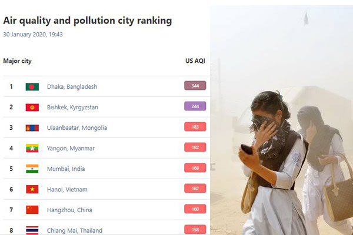Screen dimensions: 353x235
Task: Click the US AQI column header
Action: click(x=195, y=61)
